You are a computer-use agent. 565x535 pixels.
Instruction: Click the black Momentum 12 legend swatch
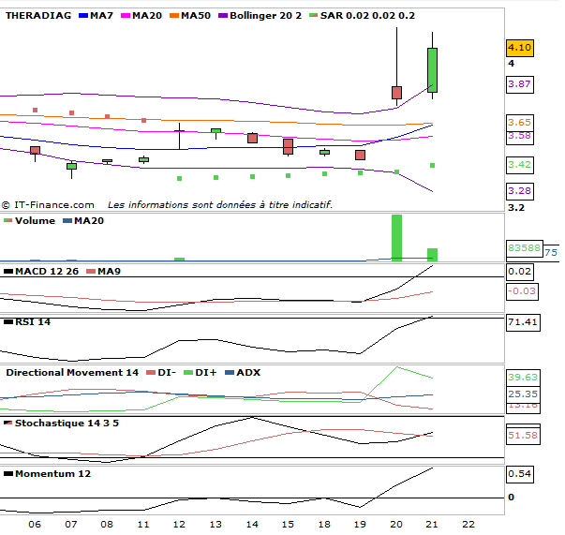(8, 474)
